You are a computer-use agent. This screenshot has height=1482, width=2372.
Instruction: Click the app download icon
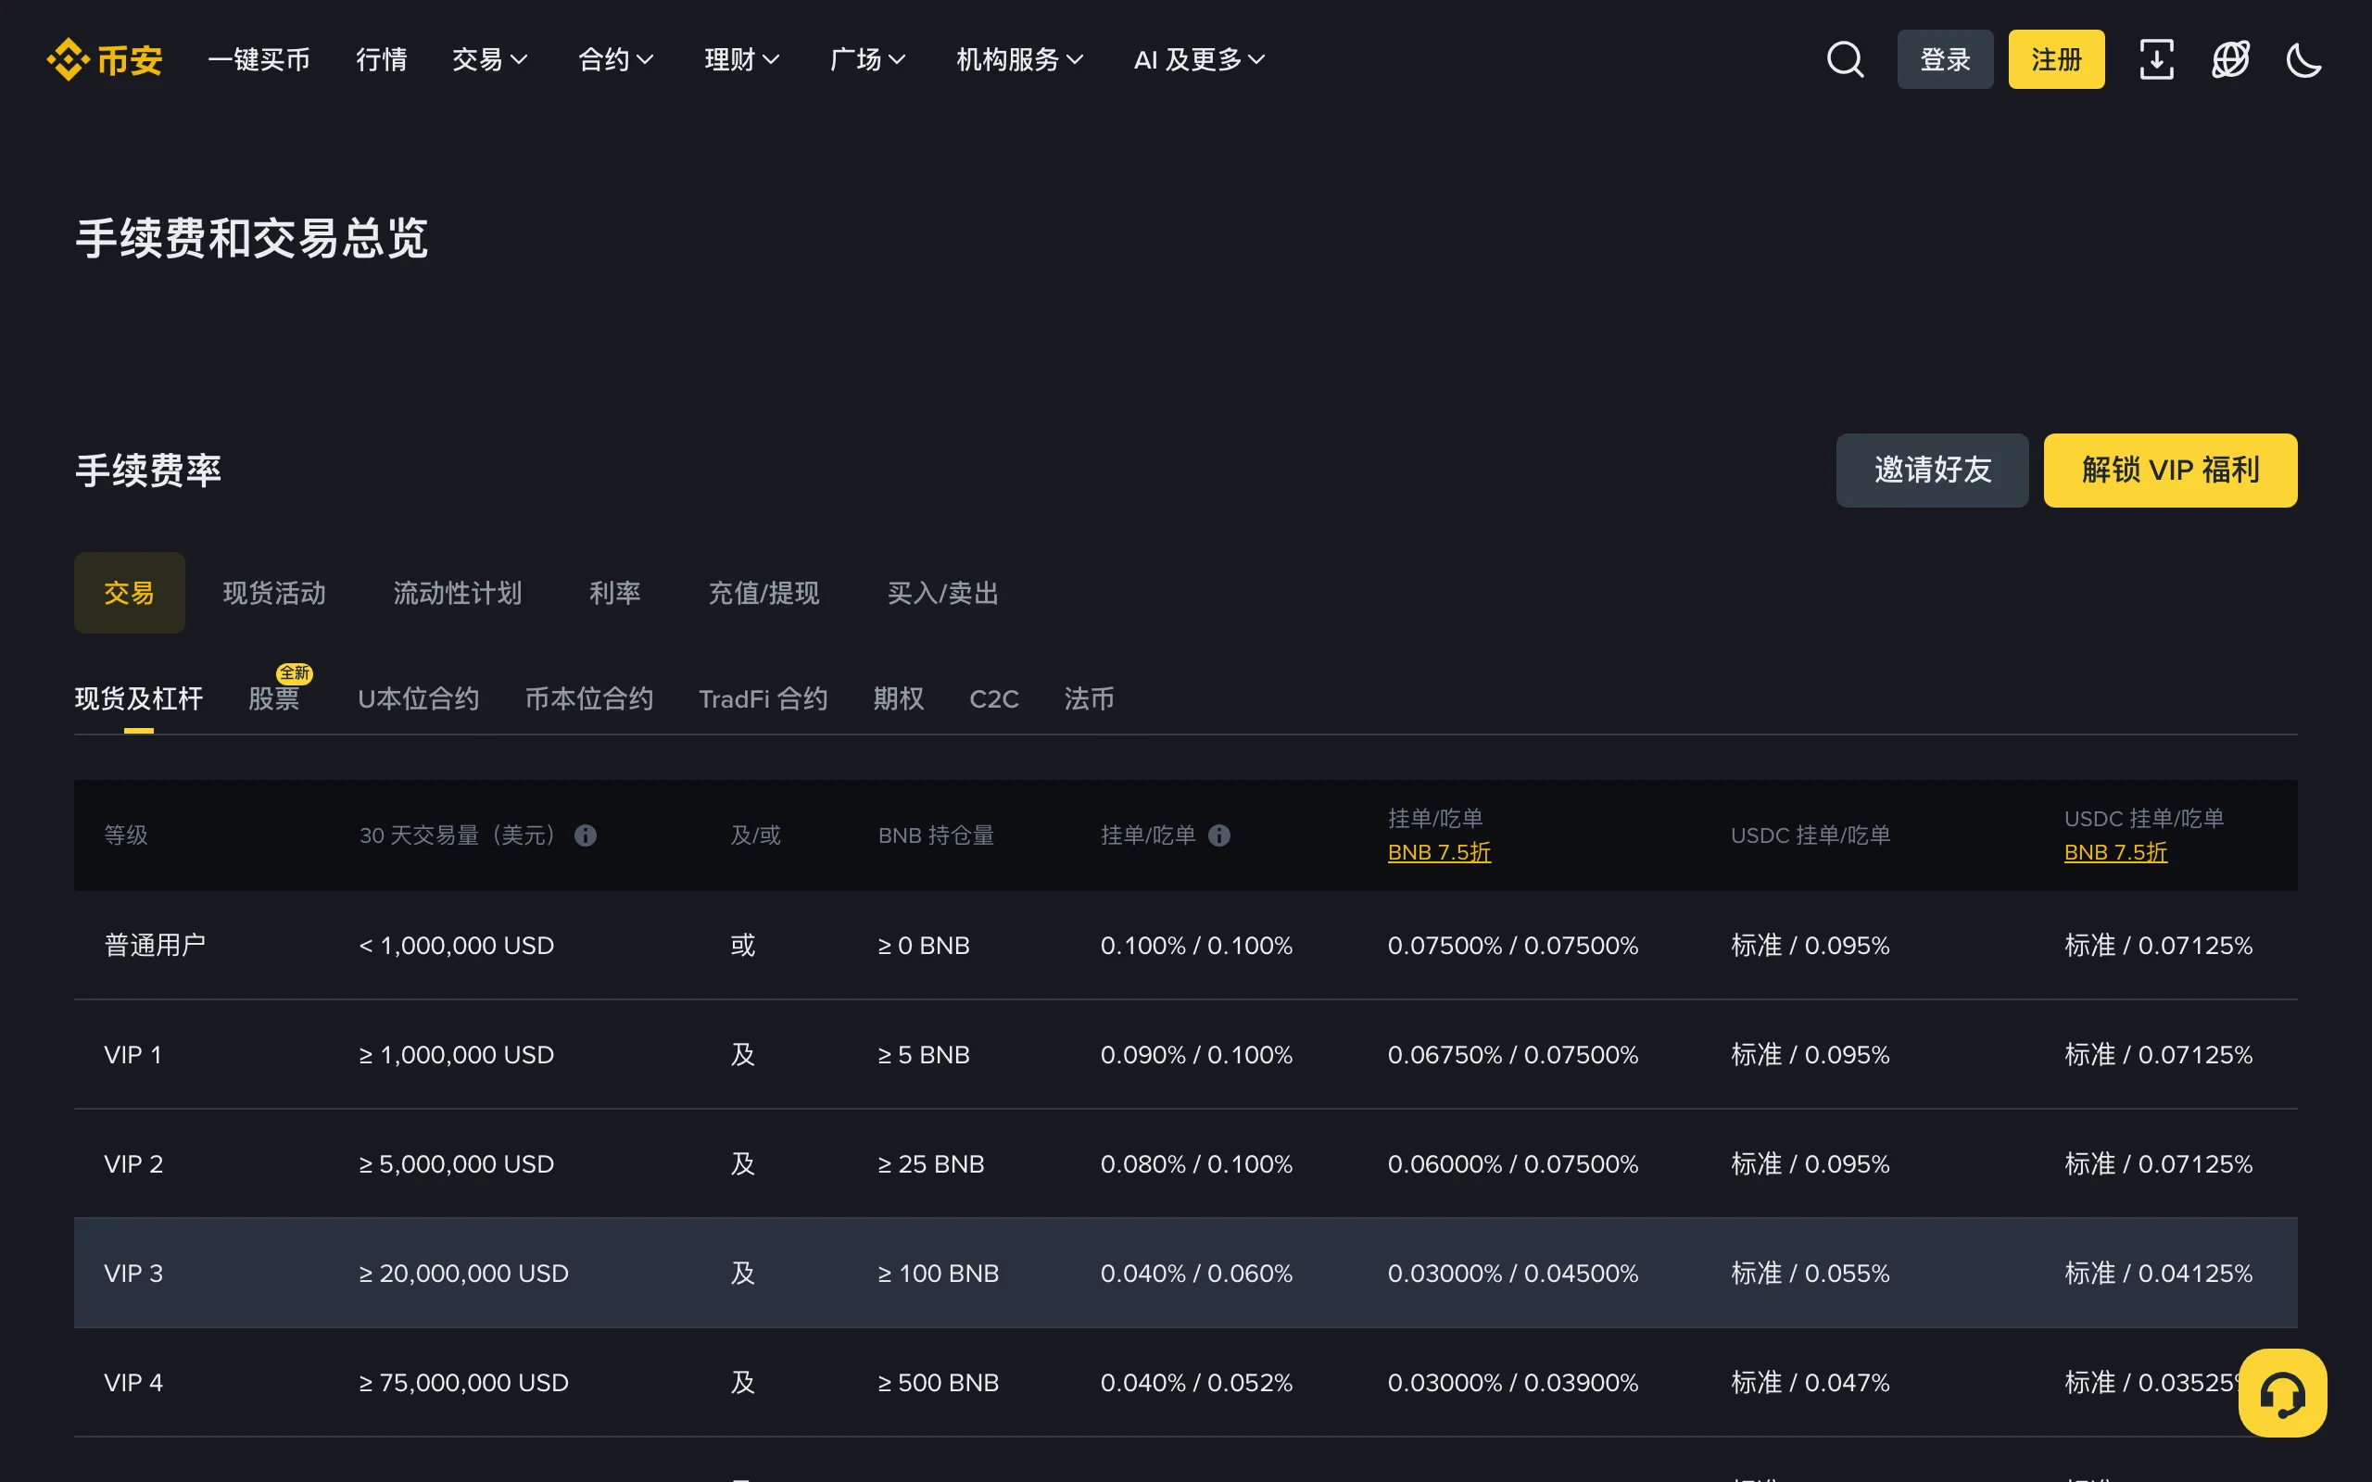2156,60
